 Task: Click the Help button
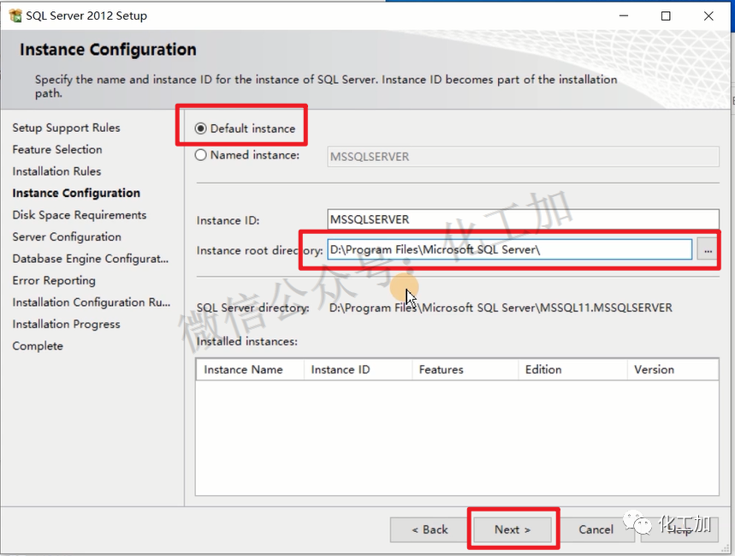pos(679,529)
